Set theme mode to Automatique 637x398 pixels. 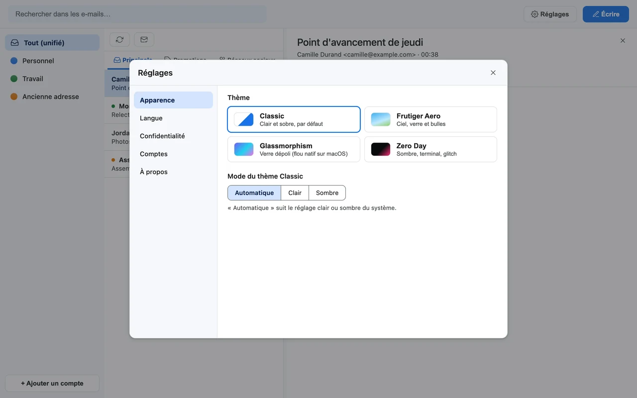tap(254, 193)
